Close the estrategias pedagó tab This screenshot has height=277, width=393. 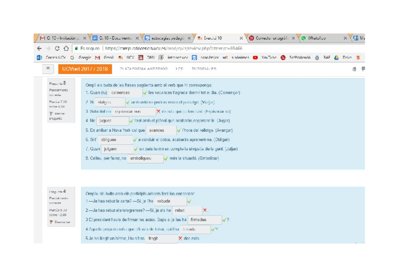(x=189, y=38)
